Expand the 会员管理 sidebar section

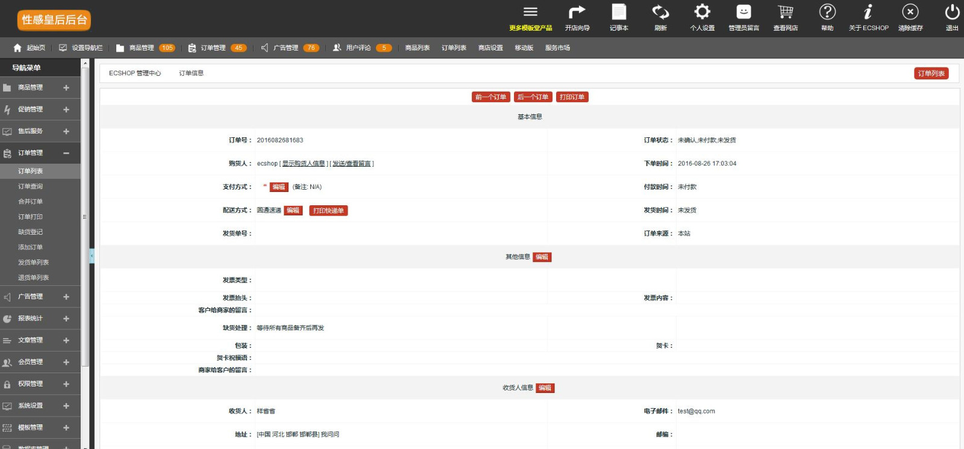pos(66,362)
